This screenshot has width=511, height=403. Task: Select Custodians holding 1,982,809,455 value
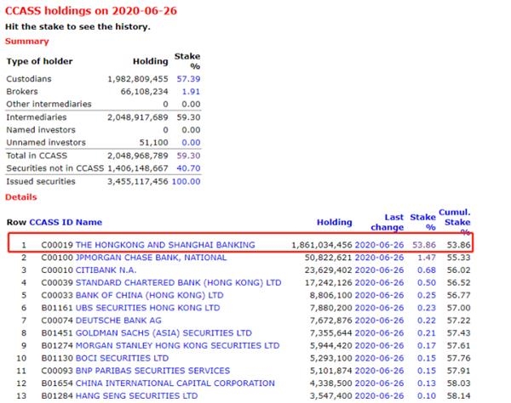[x=138, y=79]
